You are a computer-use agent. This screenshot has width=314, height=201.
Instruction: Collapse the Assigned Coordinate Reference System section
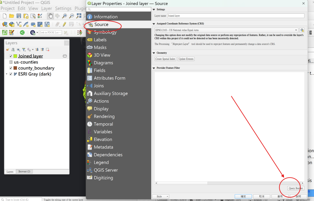coord(154,24)
